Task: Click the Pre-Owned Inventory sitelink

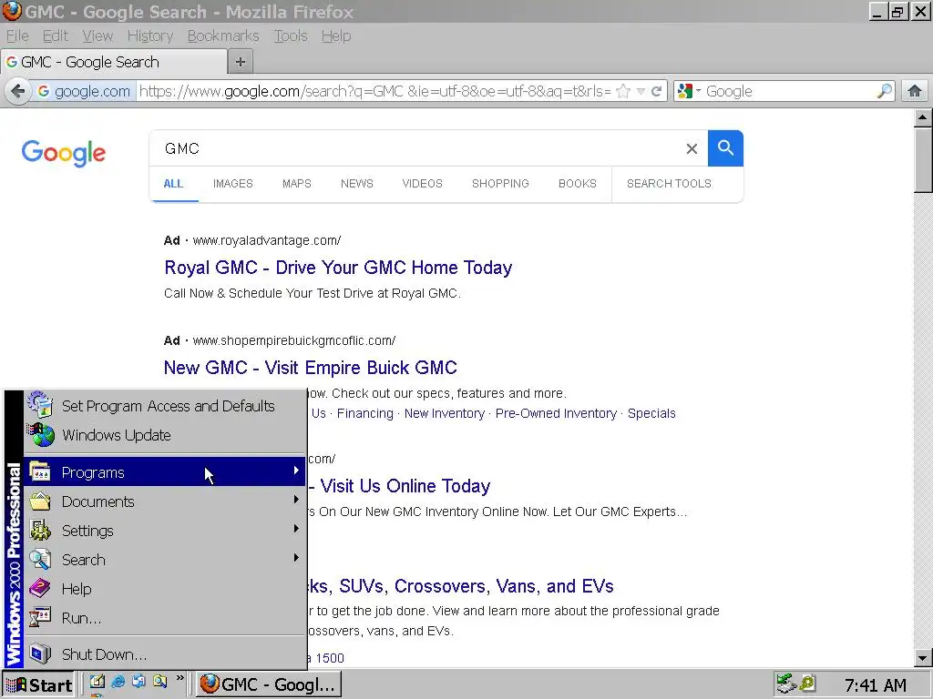Action: (x=556, y=413)
